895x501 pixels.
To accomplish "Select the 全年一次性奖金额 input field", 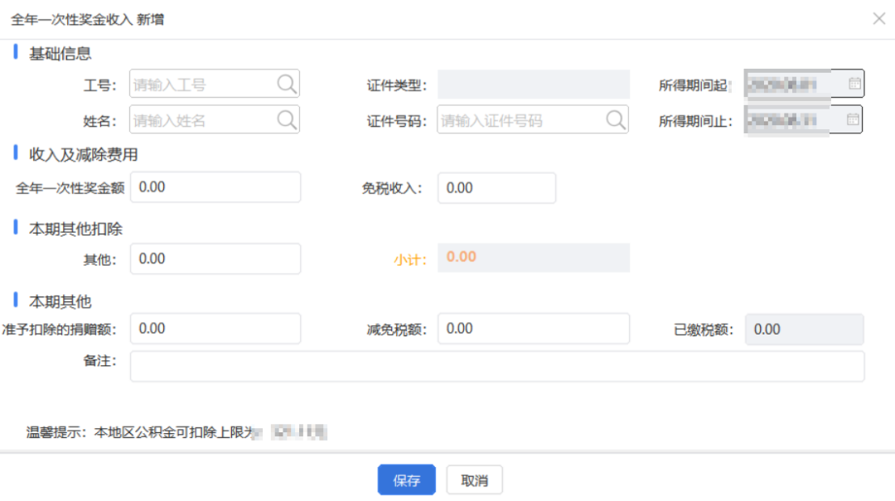I will coord(215,187).
